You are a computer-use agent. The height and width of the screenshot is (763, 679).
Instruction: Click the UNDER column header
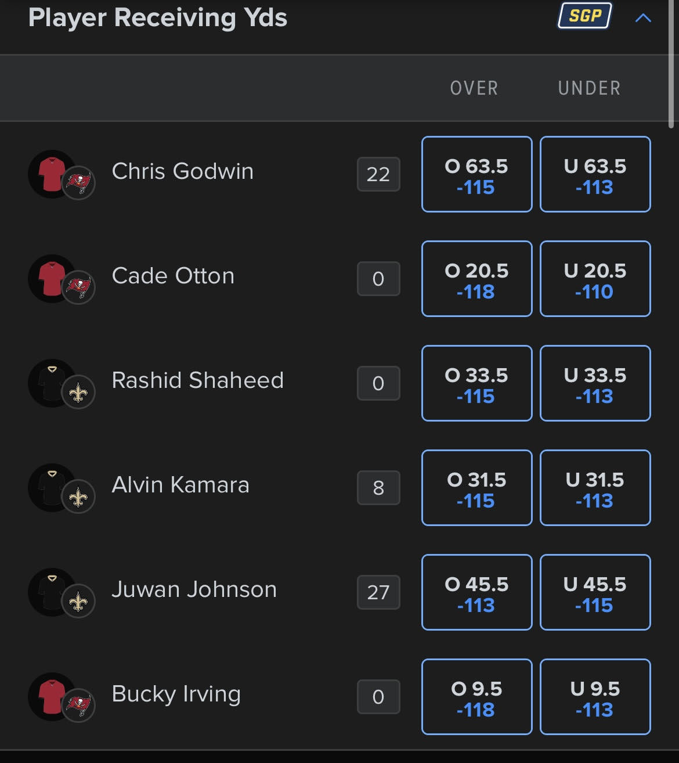[x=590, y=88]
